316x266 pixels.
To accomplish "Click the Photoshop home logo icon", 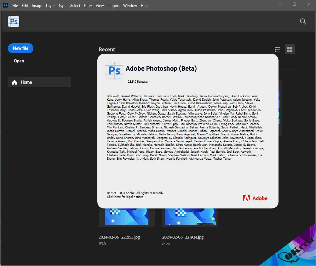I will (x=14, y=21).
